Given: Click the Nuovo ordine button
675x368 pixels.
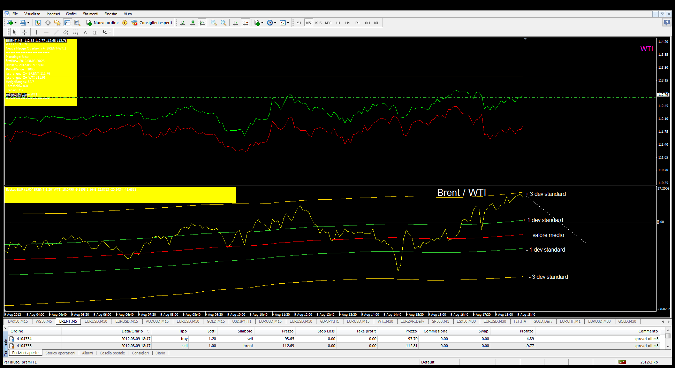Looking at the screenshot, I should (103, 23).
